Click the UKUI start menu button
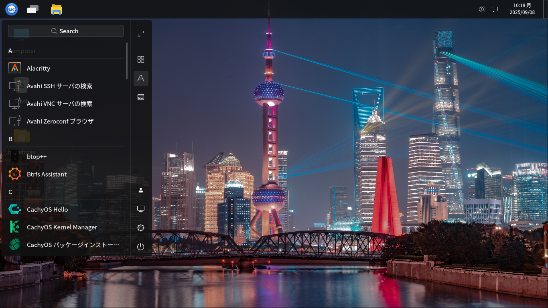 [12, 9]
